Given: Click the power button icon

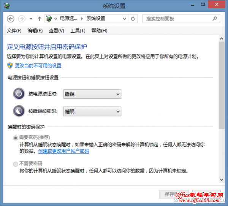Looking at the screenshot, I should tap(19, 94).
